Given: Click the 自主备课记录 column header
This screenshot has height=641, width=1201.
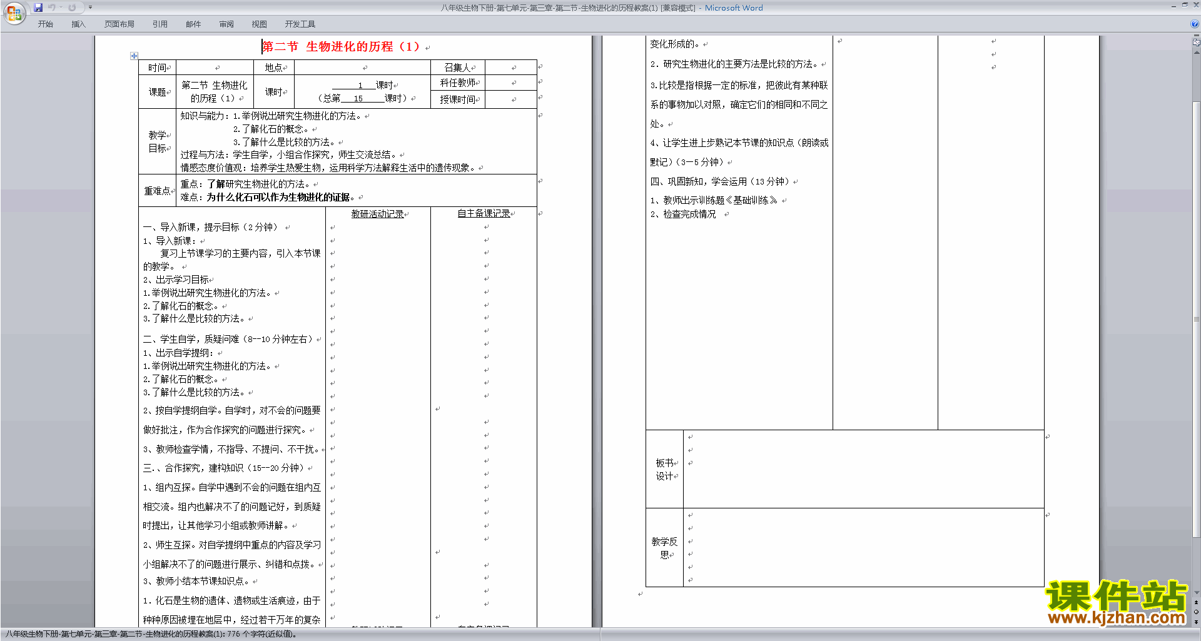Looking at the screenshot, I should (484, 214).
